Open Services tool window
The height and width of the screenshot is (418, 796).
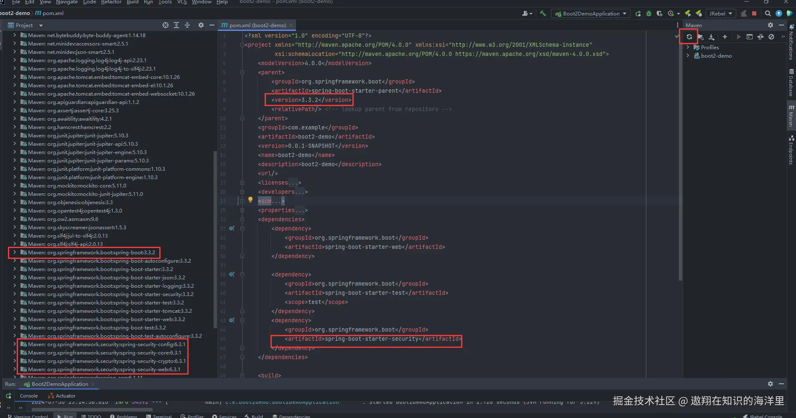point(225,416)
